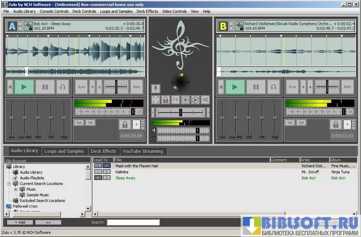Expand the Music folder in the tree
Image resolution: width=361 pixels, height=237 pixels.
point(16,189)
